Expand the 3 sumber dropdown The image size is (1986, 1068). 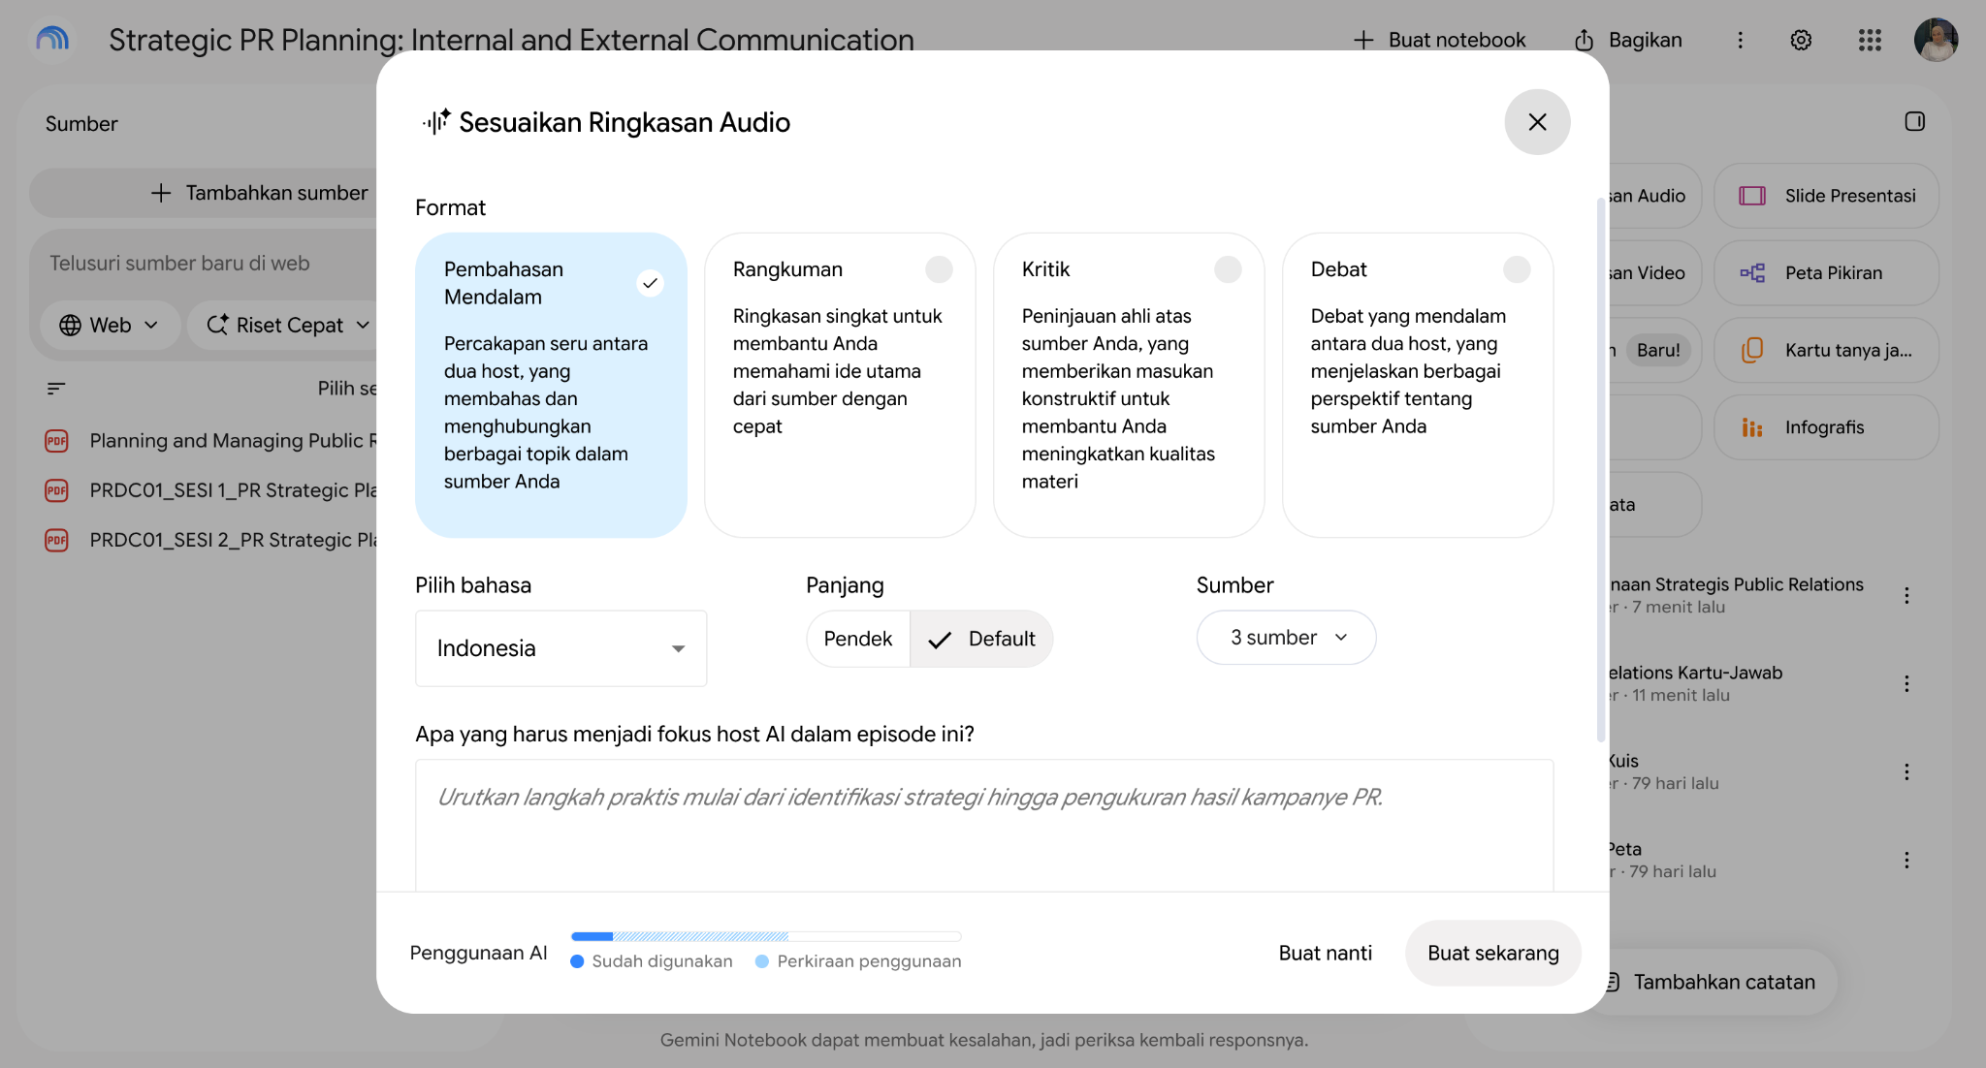coord(1287,638)
